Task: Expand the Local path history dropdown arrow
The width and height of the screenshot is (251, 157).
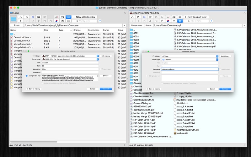Action: point(125,25)
